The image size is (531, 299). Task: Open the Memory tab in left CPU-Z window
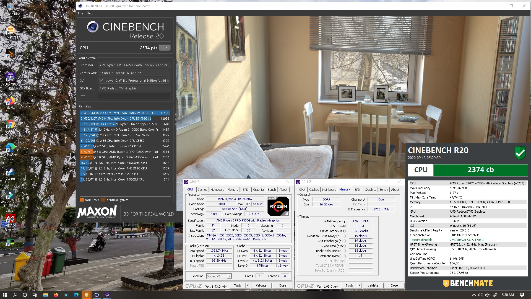[x=233, y=190]
